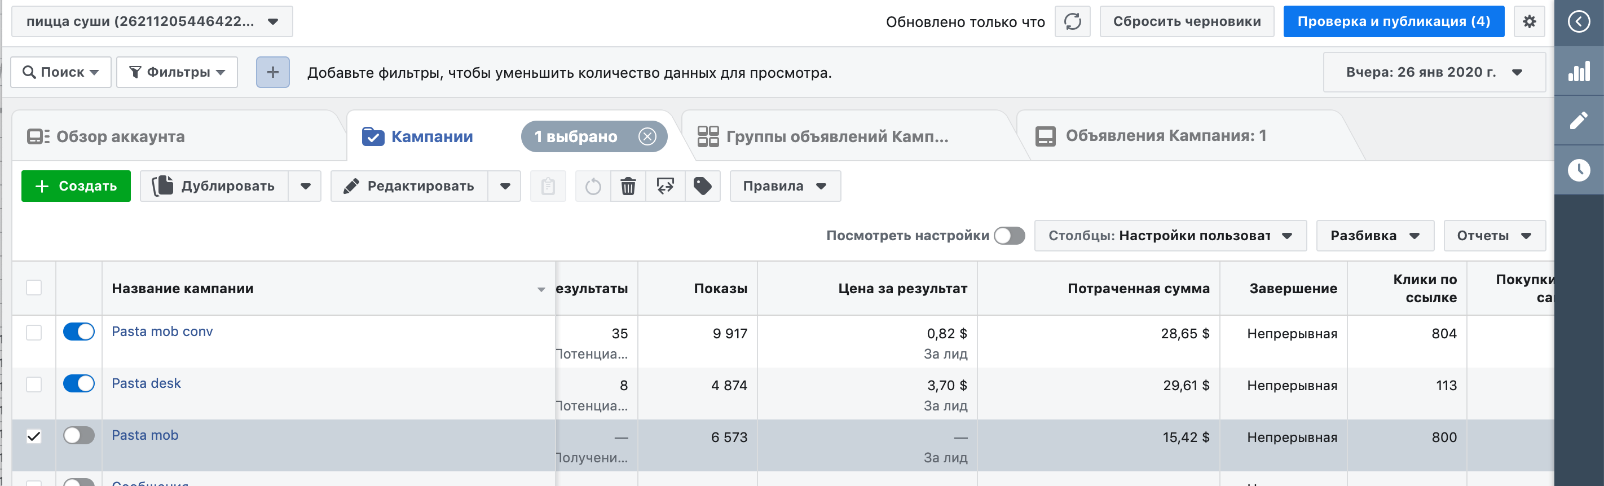Open account settings gear icon
1604x486 pixels.
pos(1530,22)
